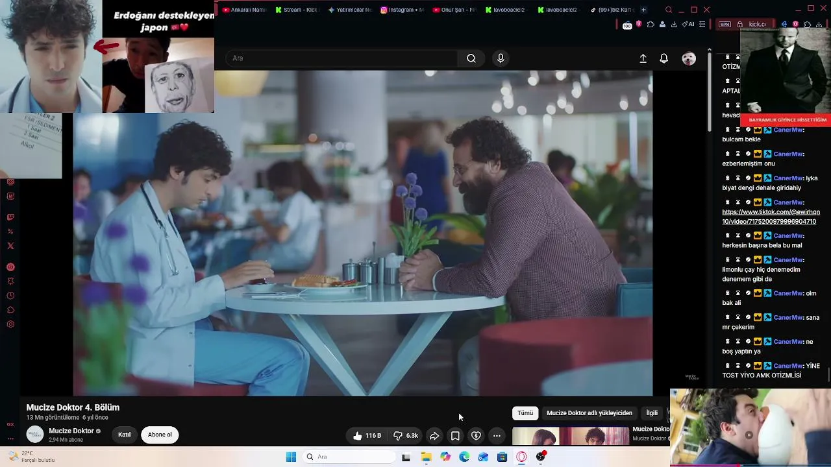Open the recommended Mucize Doktor video thumbnail
The height and width of the screenshot is (467, 831).
571,436
